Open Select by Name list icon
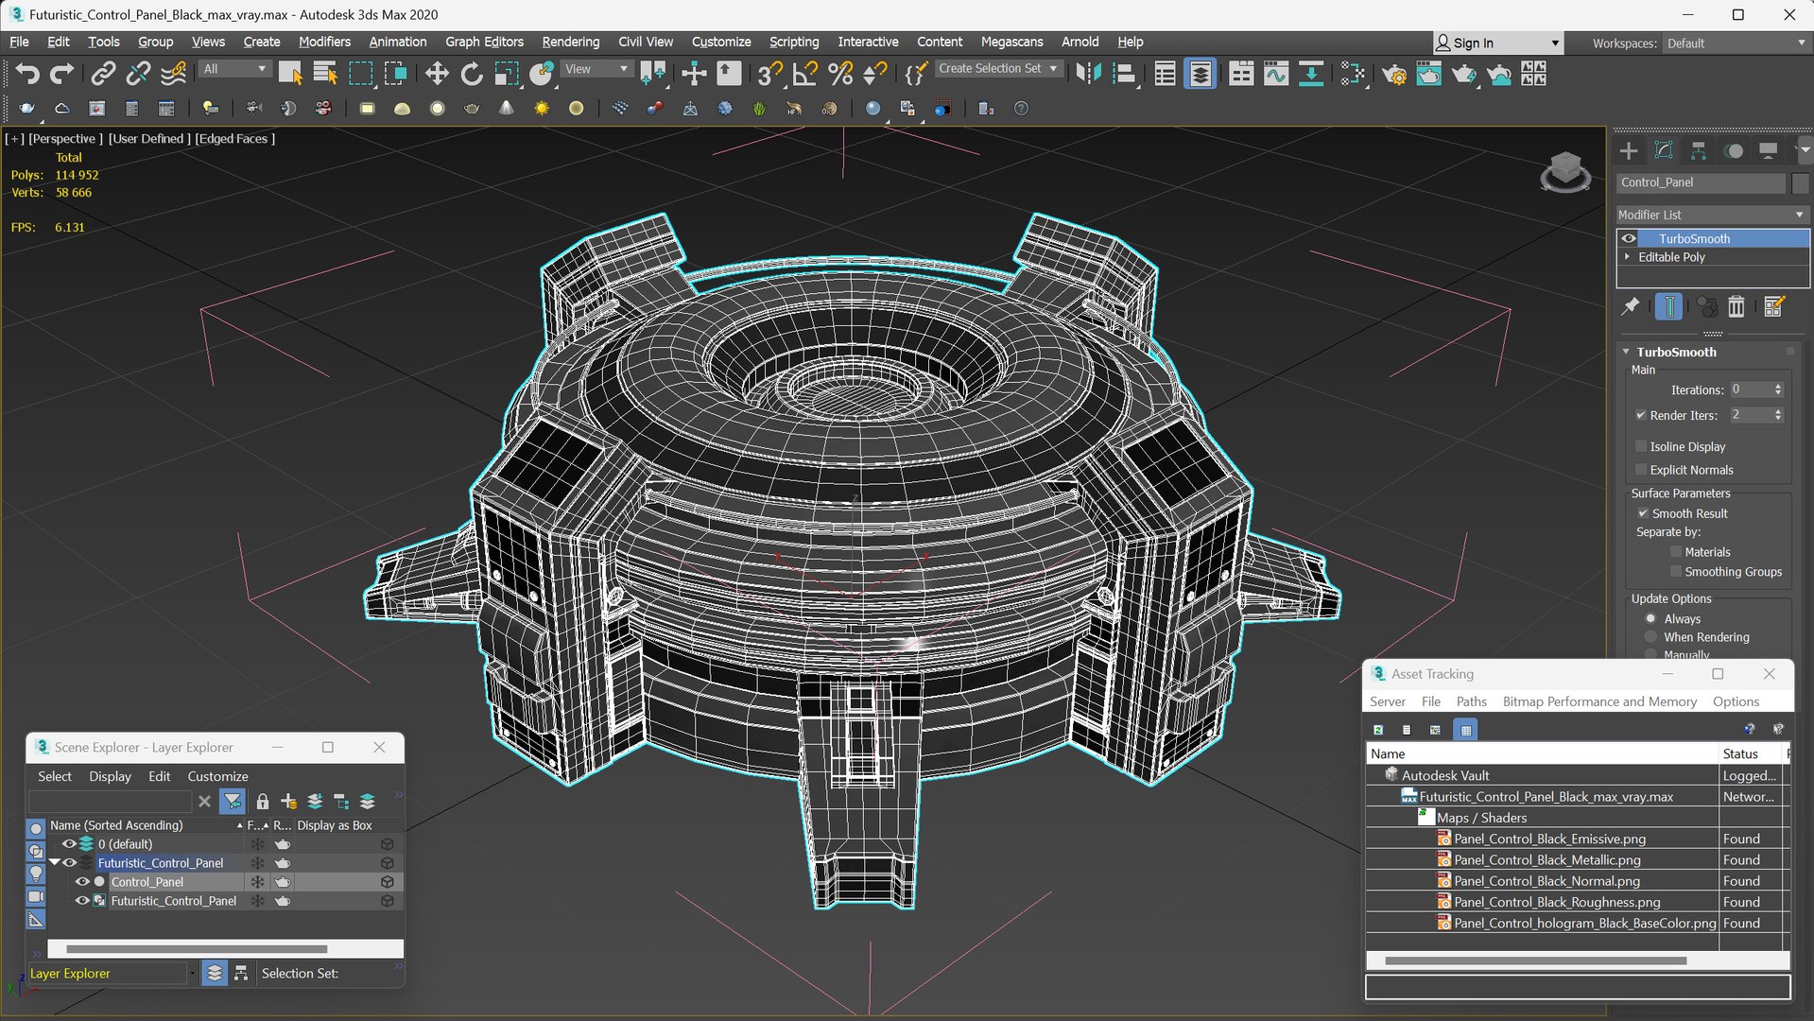The width and height of the screenshot is (1814, 1021). [325, 73]
